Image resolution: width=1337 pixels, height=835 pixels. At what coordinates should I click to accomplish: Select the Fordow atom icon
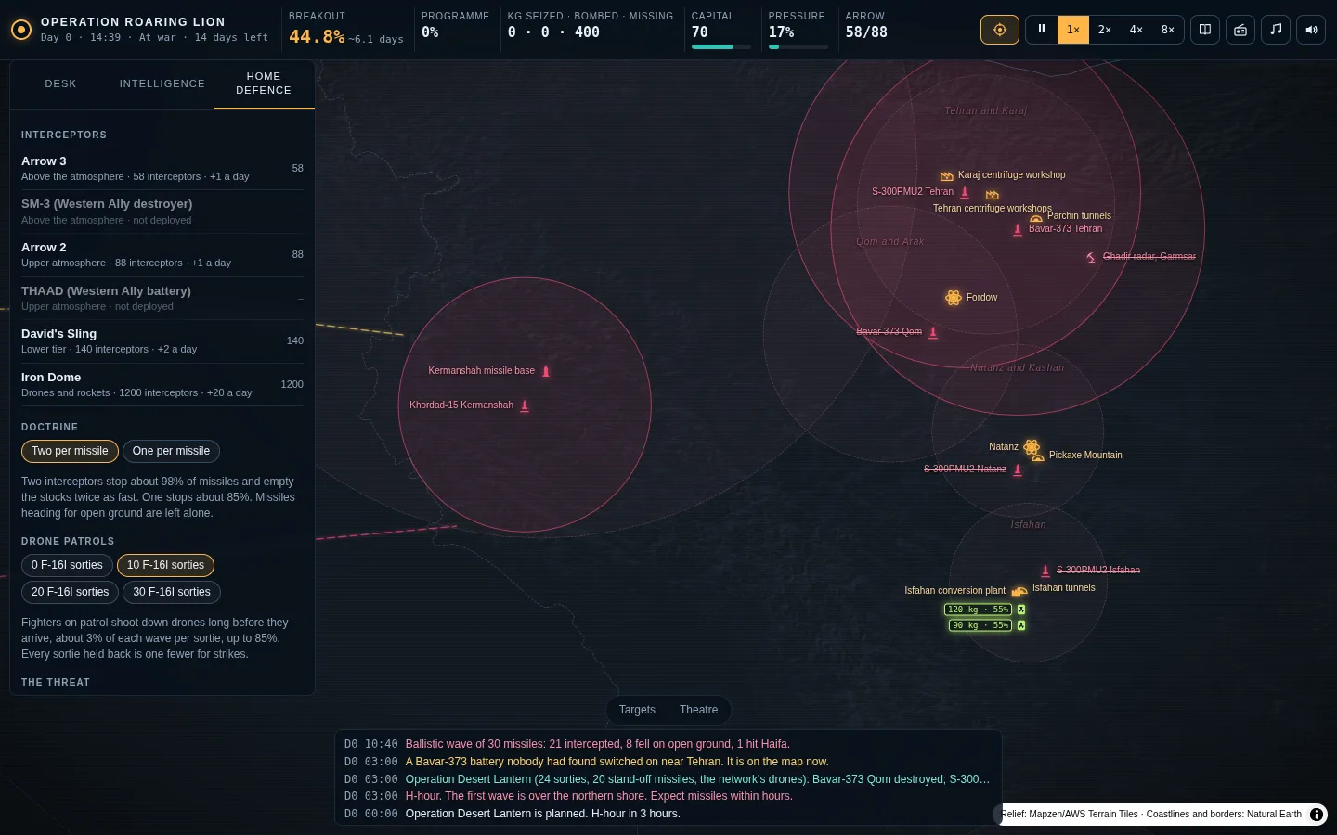click(x=954, y=298)
